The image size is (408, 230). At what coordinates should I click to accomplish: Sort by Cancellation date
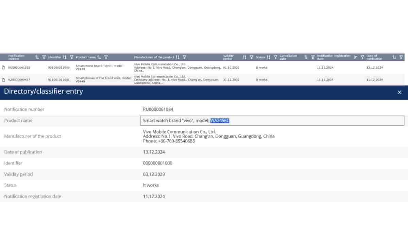pos(306,57)
